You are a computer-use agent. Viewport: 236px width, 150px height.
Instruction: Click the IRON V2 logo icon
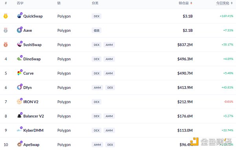19,101
